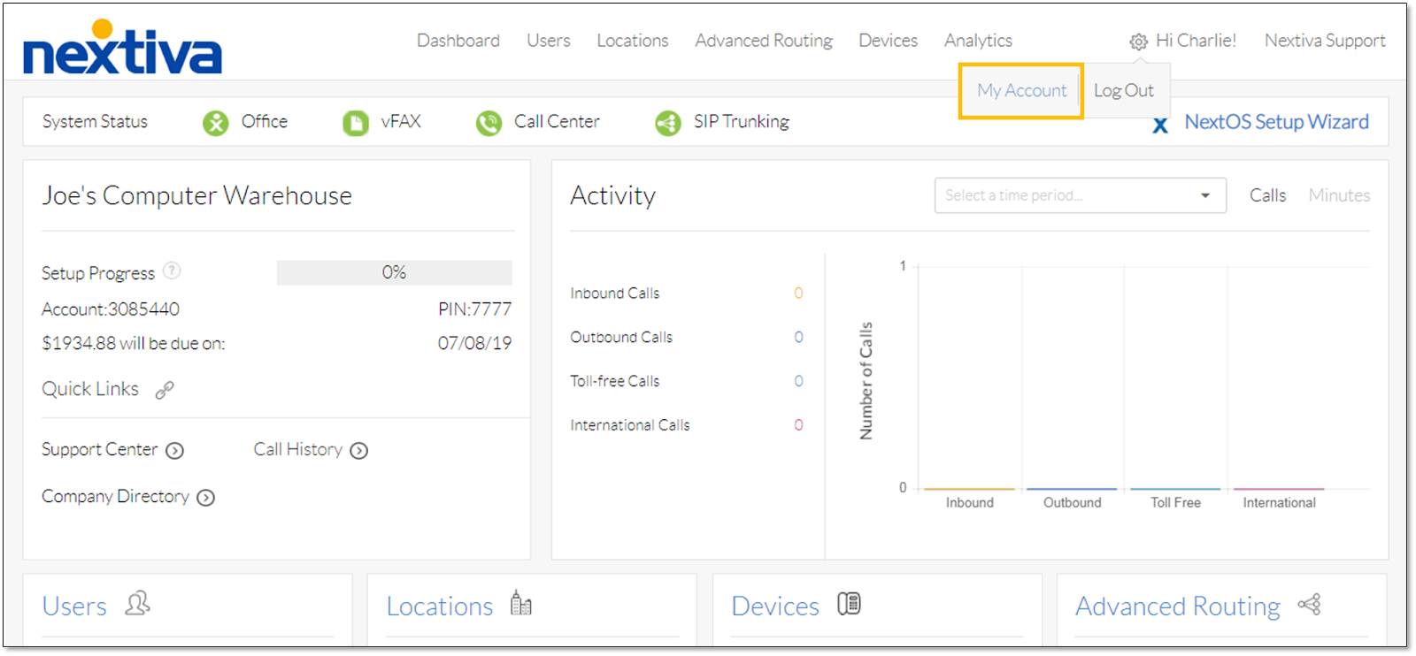
Task: Click the Devices phone icon
Action: pyautogui.click(x=849, y=604)
